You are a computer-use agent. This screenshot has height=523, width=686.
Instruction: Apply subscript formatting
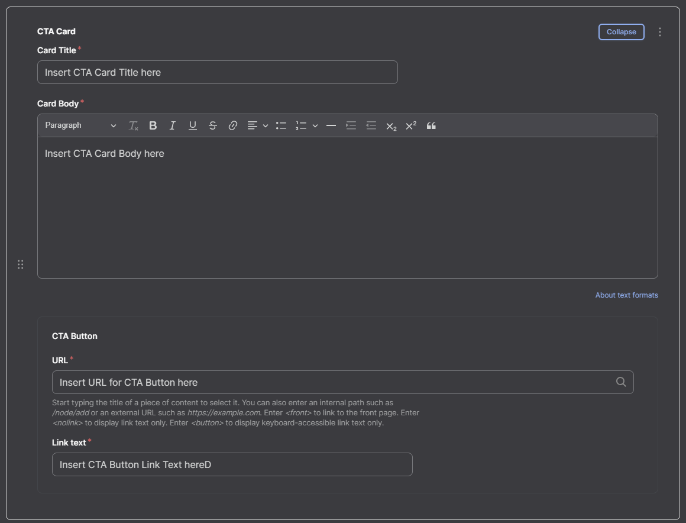(x=391, y=126)
